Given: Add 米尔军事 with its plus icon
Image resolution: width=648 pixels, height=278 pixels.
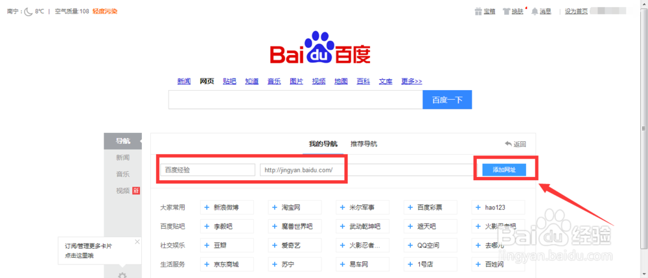Looking at the screenshot, I should pyautogui.click(x=342, y=207).
